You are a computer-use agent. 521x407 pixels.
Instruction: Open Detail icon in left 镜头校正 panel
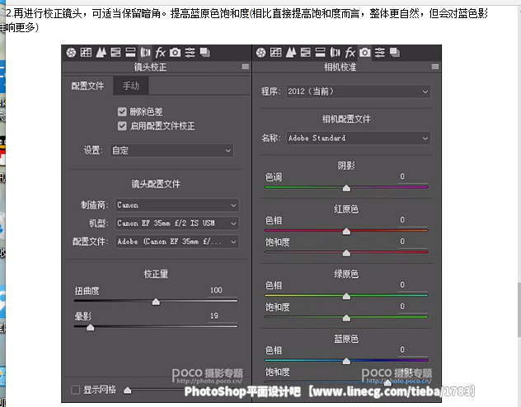[101, 53]
